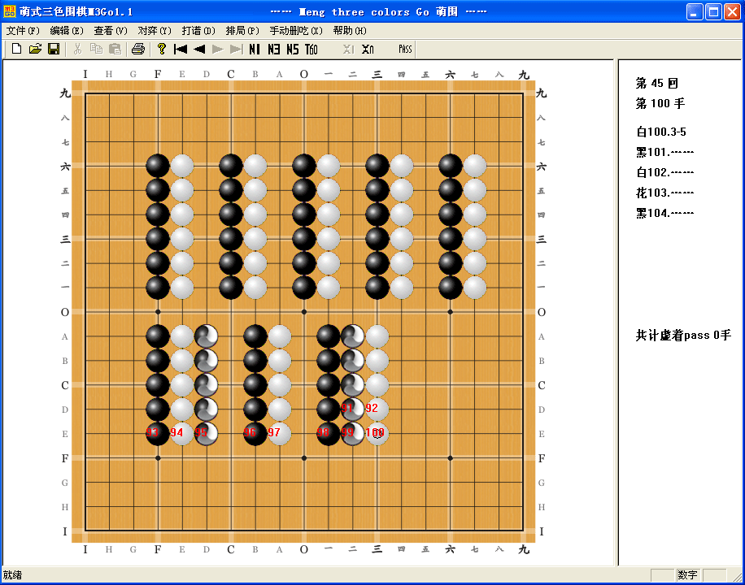Open Help with question mark icon
This screenshot has width=745, height=585.
pos(162,50)
